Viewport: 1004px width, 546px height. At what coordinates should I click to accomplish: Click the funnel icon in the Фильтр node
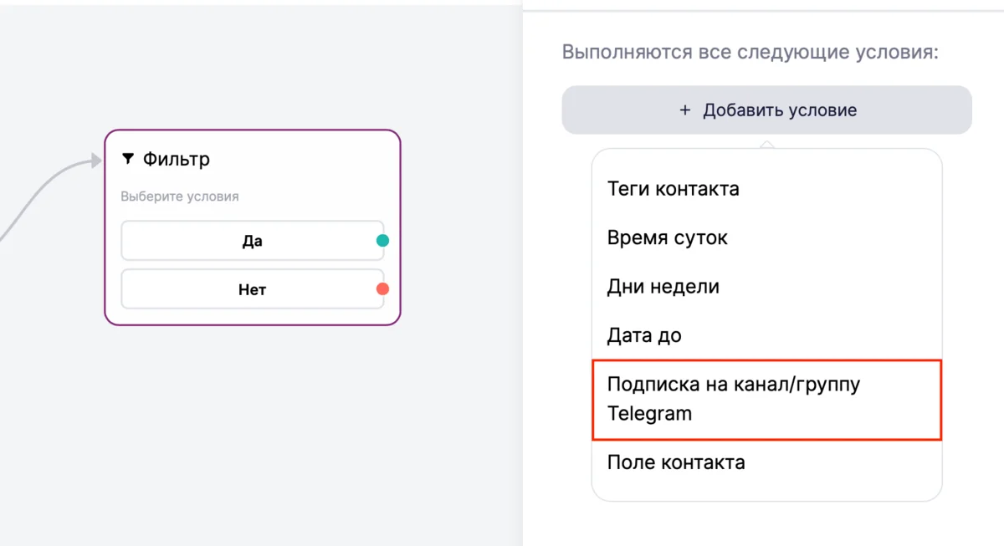128,159
